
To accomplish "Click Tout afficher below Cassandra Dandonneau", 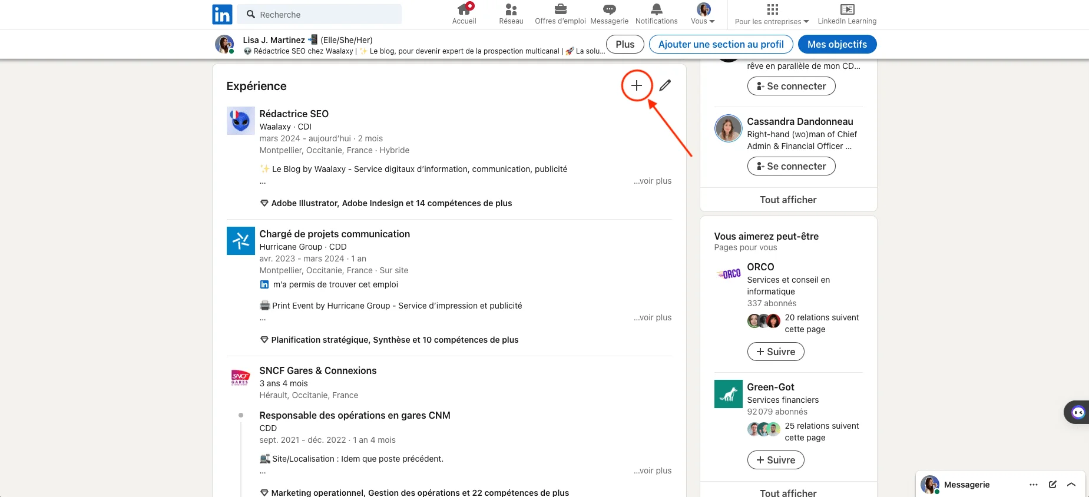I will 788,200.
